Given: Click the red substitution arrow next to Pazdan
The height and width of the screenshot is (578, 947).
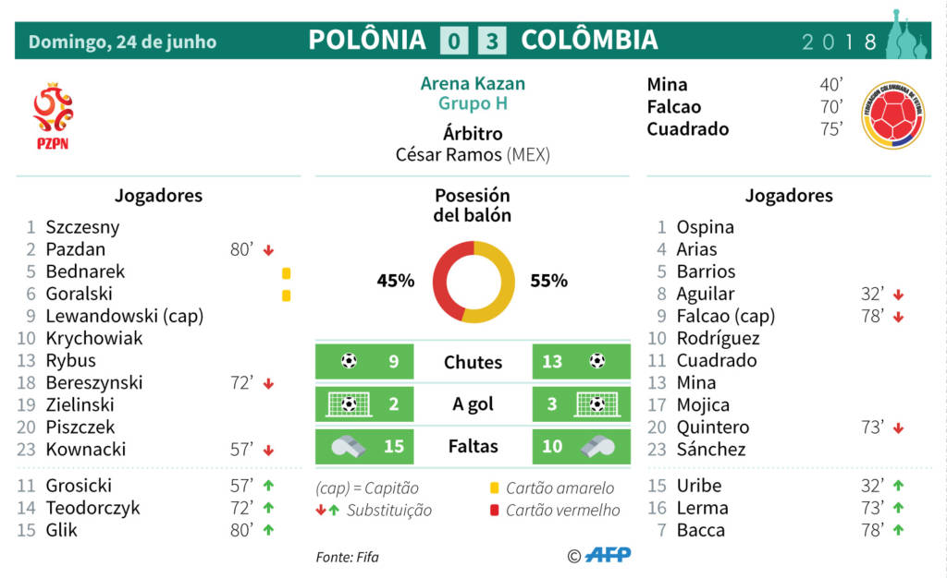Looking at the screenshot, I should click(x=269, y=250).
